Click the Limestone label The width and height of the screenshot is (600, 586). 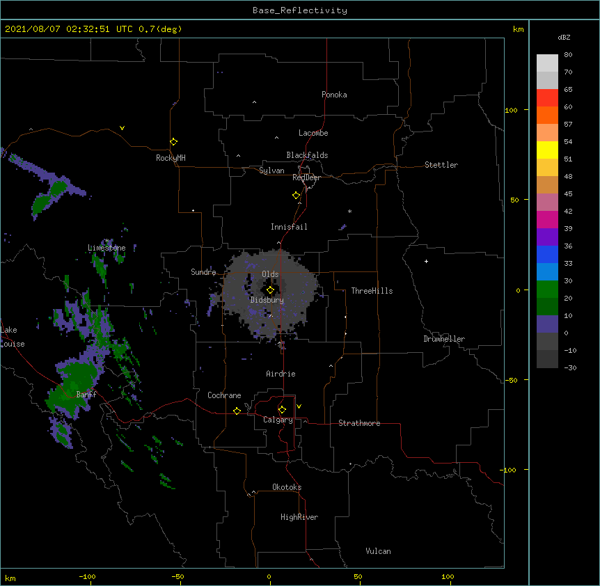(106, 248)
